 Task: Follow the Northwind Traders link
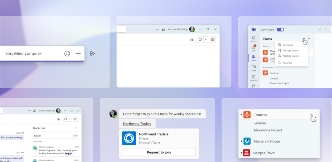point(137,124)
